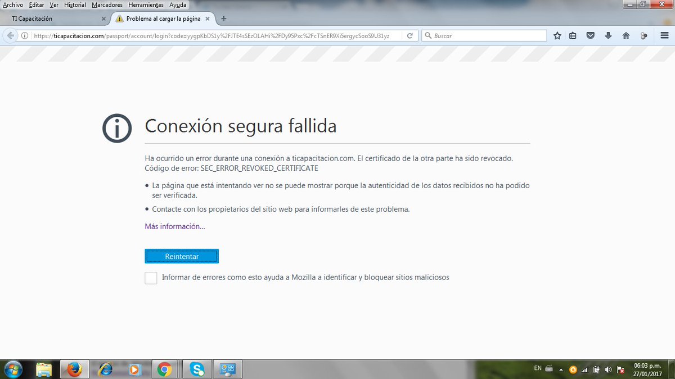Open the Ver menu
This screenshot has height=379, width=675.
(x=54, y=4)
